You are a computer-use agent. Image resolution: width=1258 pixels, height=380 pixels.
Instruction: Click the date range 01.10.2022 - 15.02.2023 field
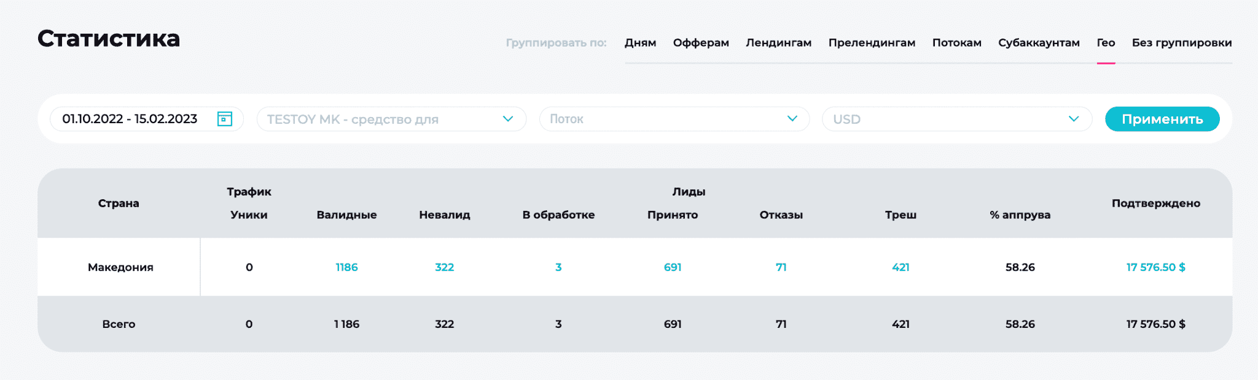146,119
